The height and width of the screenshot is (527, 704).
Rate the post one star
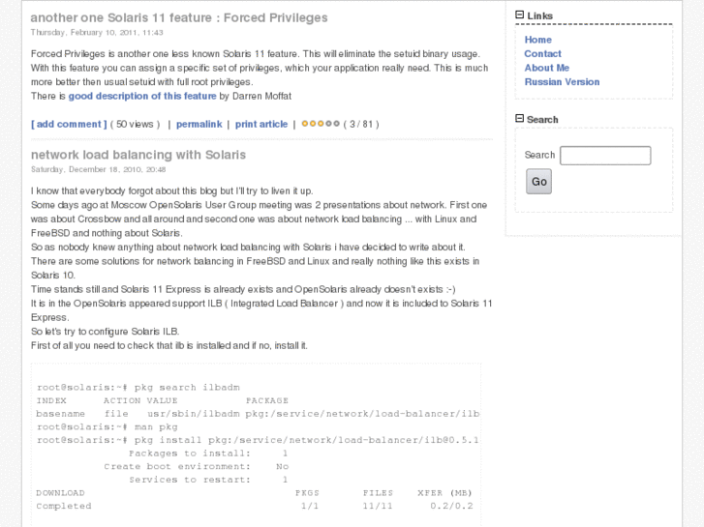305,124
